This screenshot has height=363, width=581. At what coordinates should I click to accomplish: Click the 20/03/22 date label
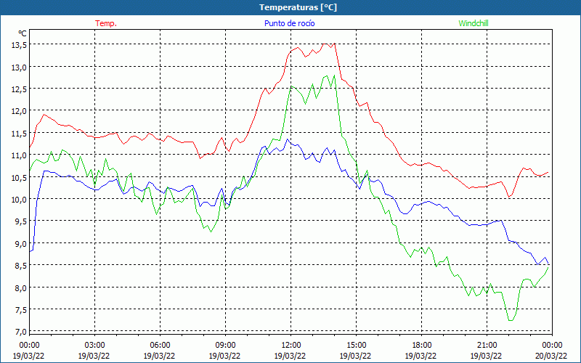551,356
